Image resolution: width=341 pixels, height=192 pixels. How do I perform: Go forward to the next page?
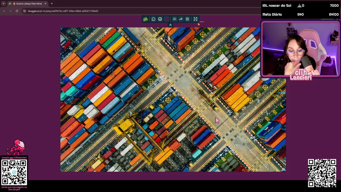(10, 11)
